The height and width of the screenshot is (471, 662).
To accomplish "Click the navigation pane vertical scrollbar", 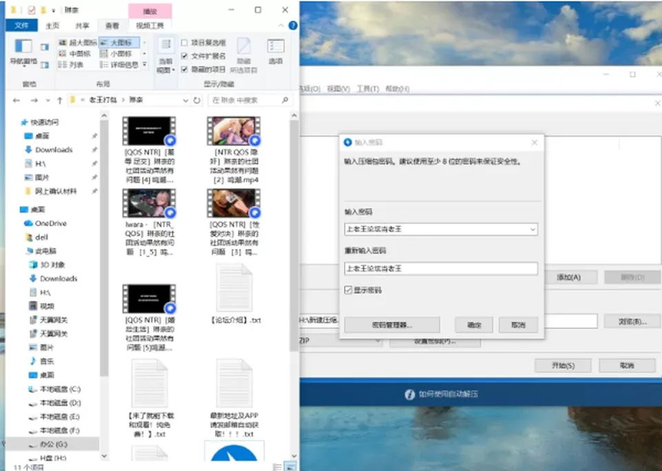I will [x=104, y=249].
